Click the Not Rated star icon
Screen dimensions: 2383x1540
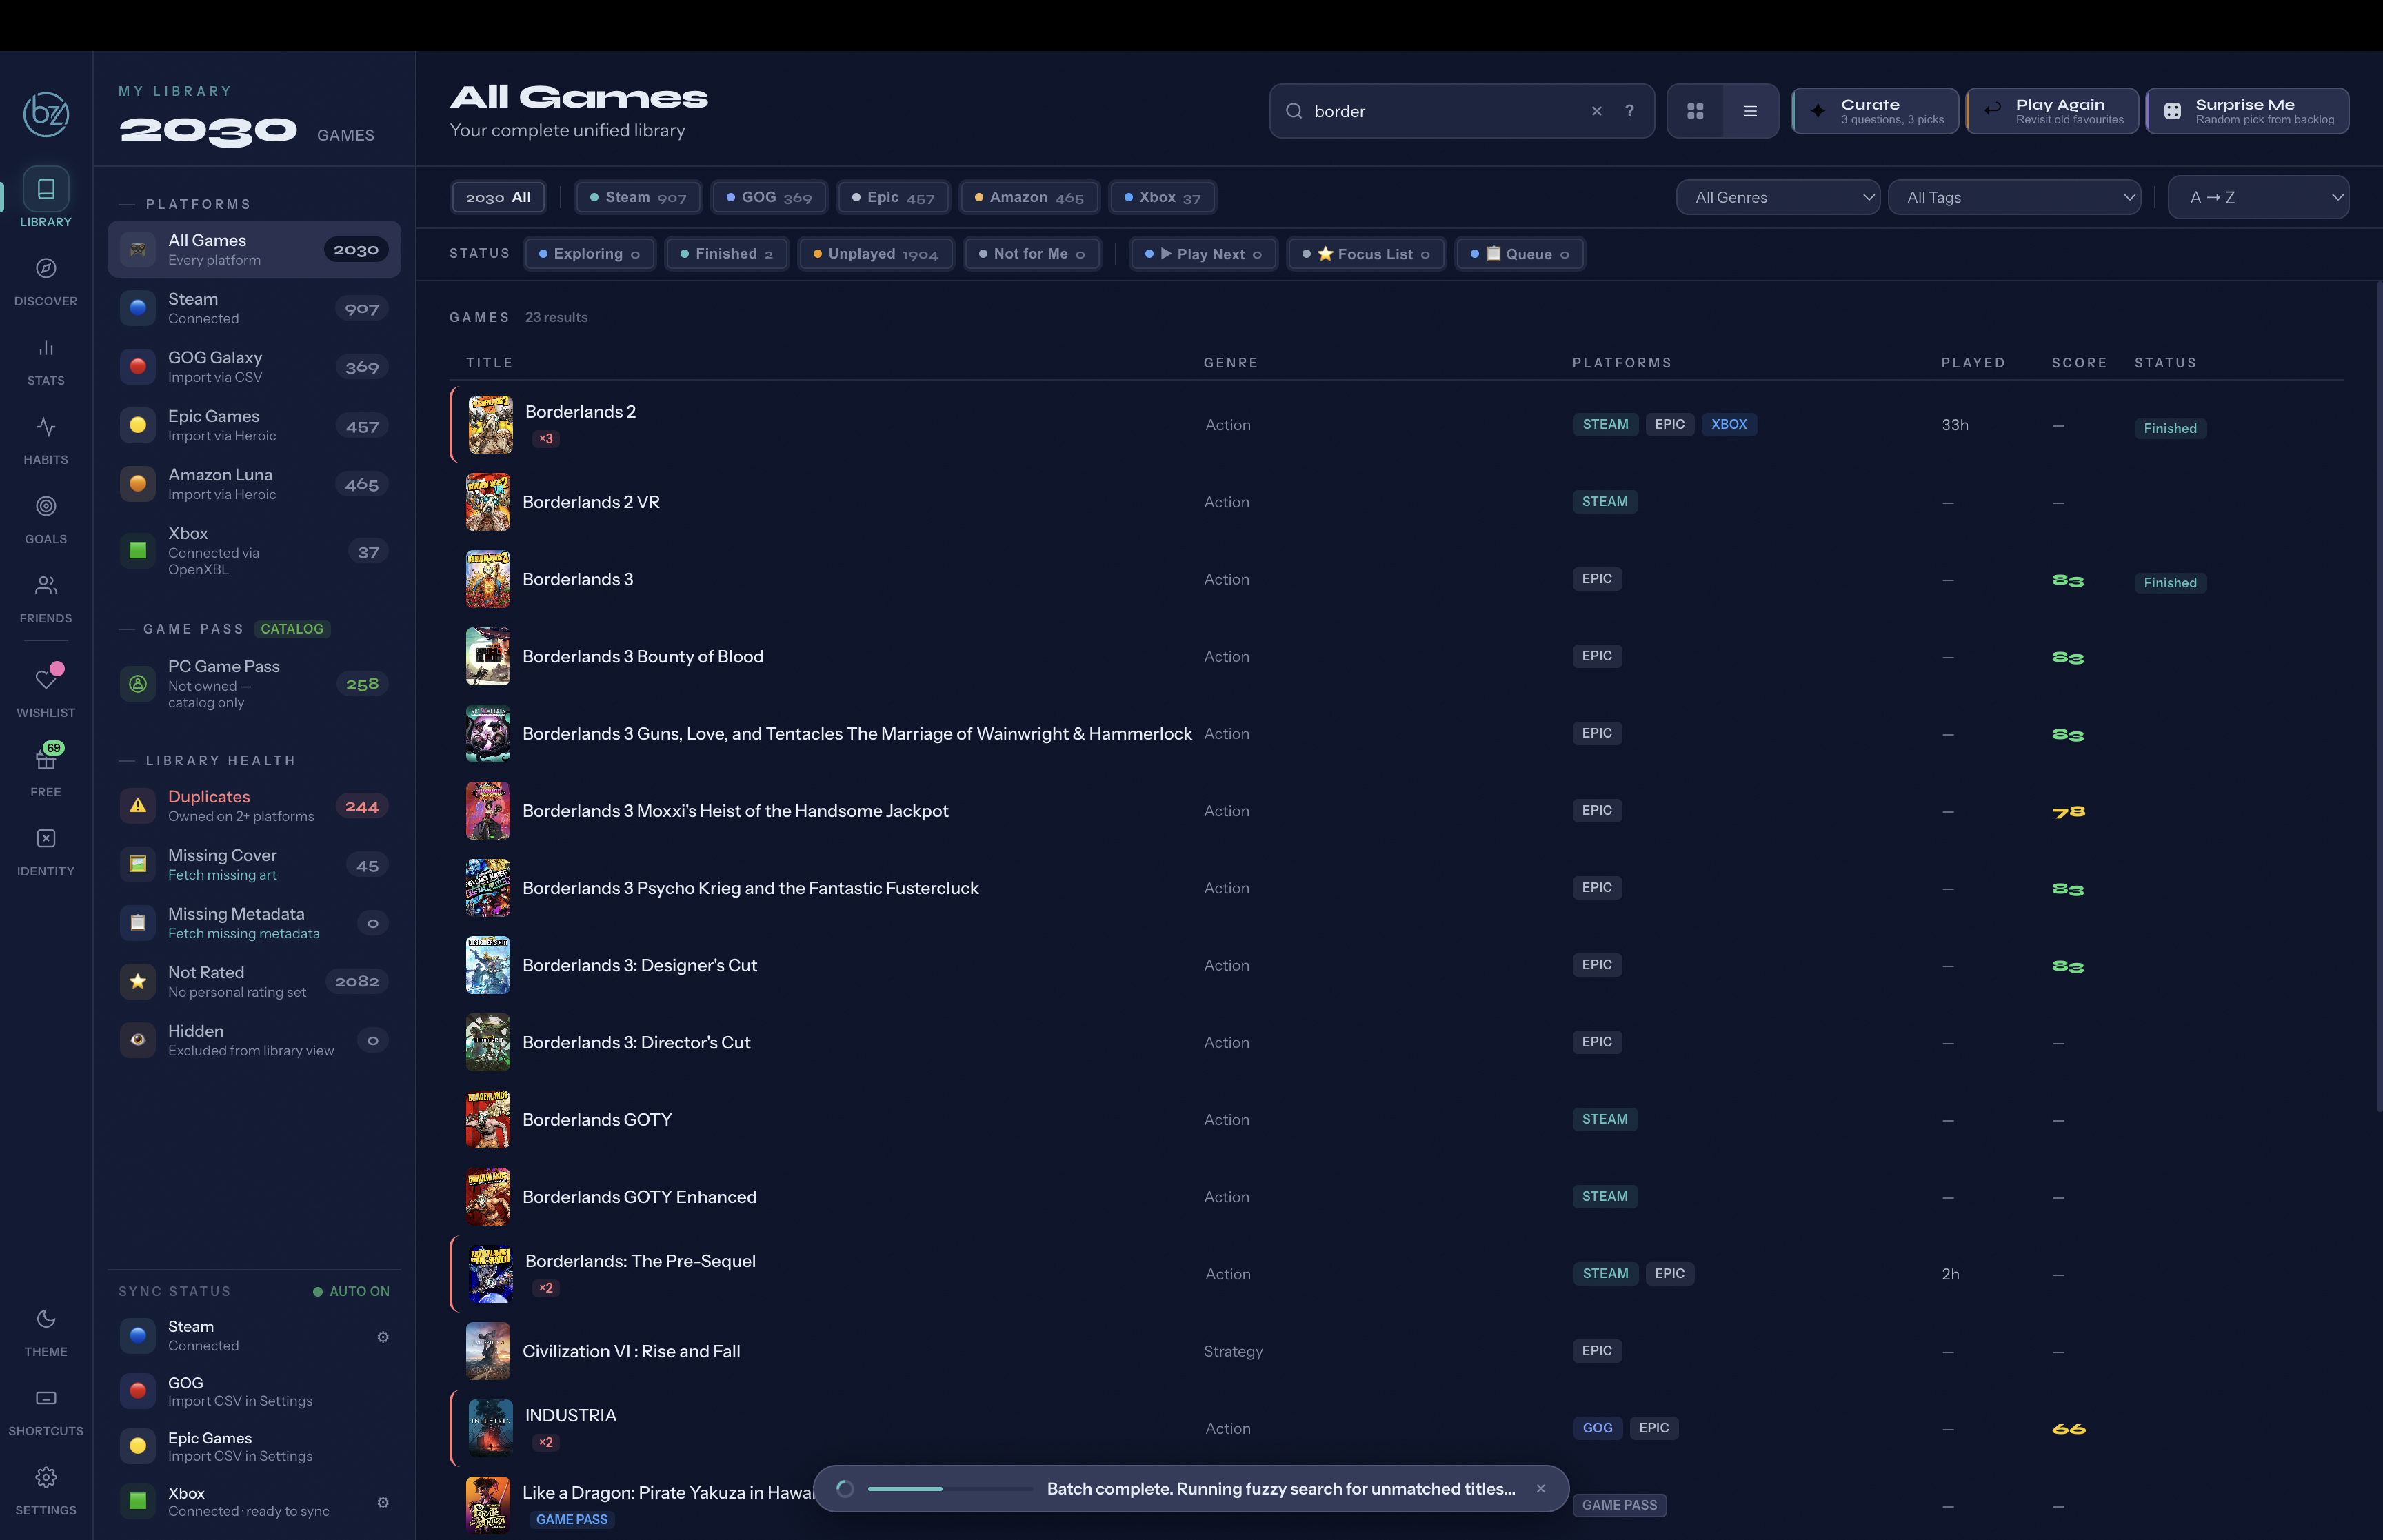tap(138, 981)
